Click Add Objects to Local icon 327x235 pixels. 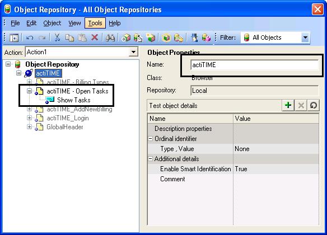(126, 37)
